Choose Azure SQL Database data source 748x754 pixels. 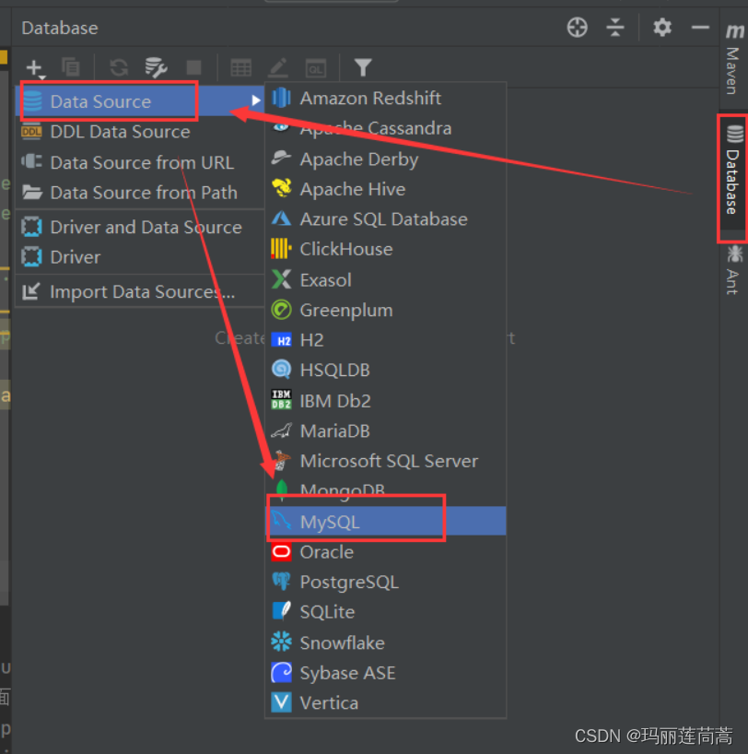(386, 219)
